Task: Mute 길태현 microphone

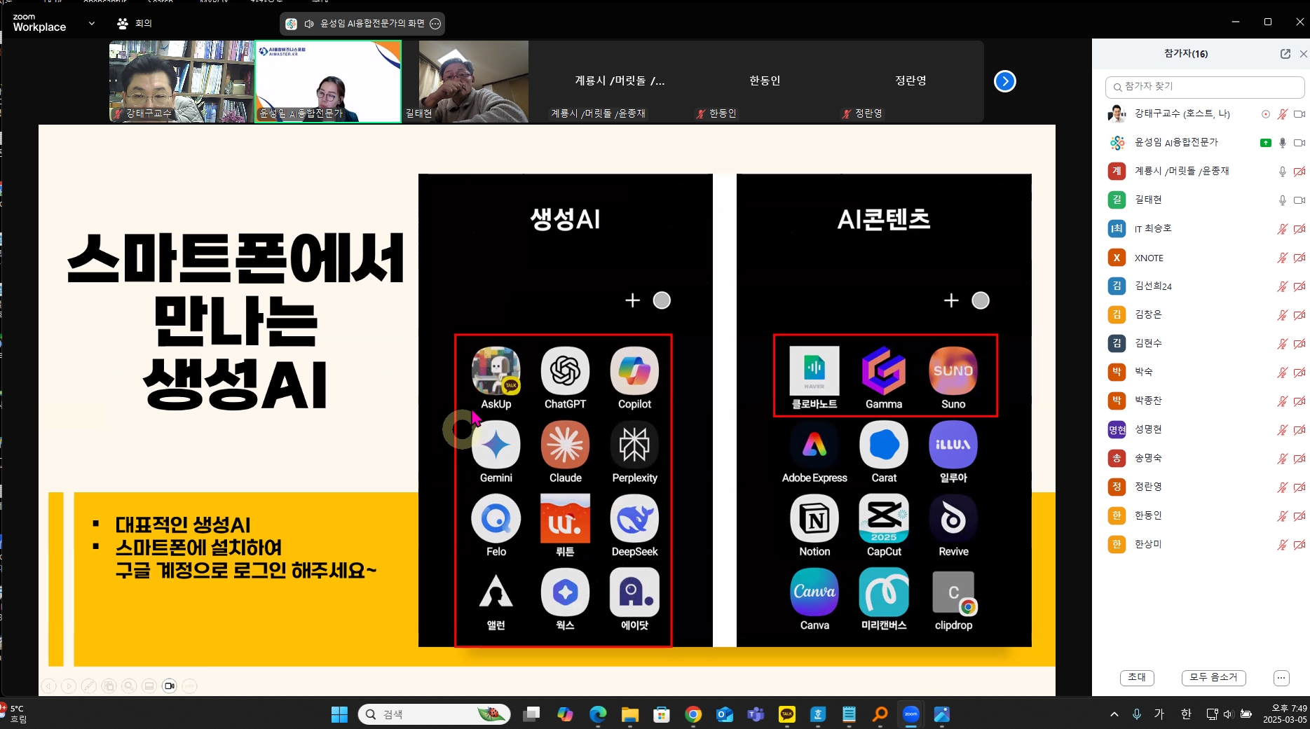Action: pos(1283,200)
